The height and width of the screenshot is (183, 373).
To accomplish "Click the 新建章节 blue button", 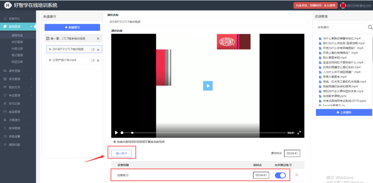I will coord(72,27).
